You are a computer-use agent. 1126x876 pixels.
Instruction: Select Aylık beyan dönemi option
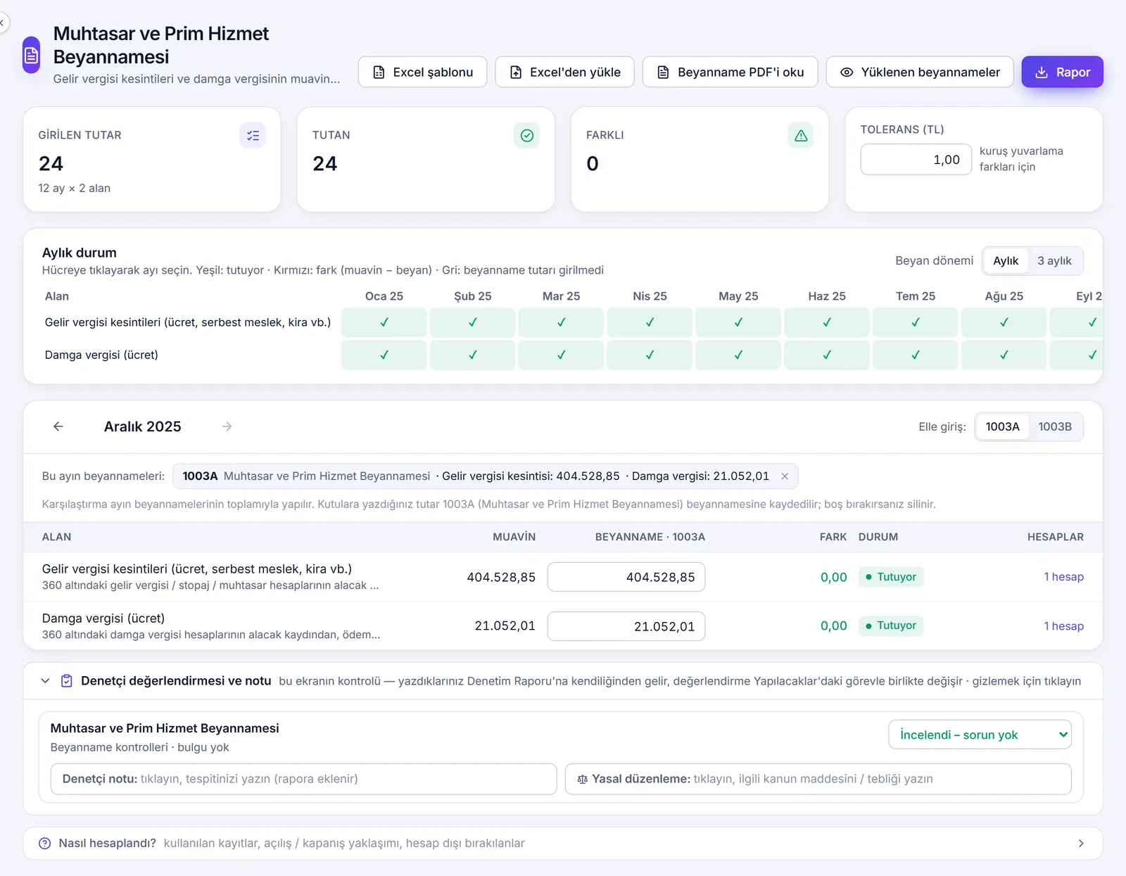click(1006, 261)
